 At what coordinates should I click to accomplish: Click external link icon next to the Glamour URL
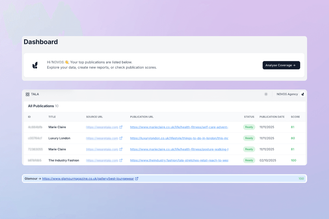(x=137, y=178)
